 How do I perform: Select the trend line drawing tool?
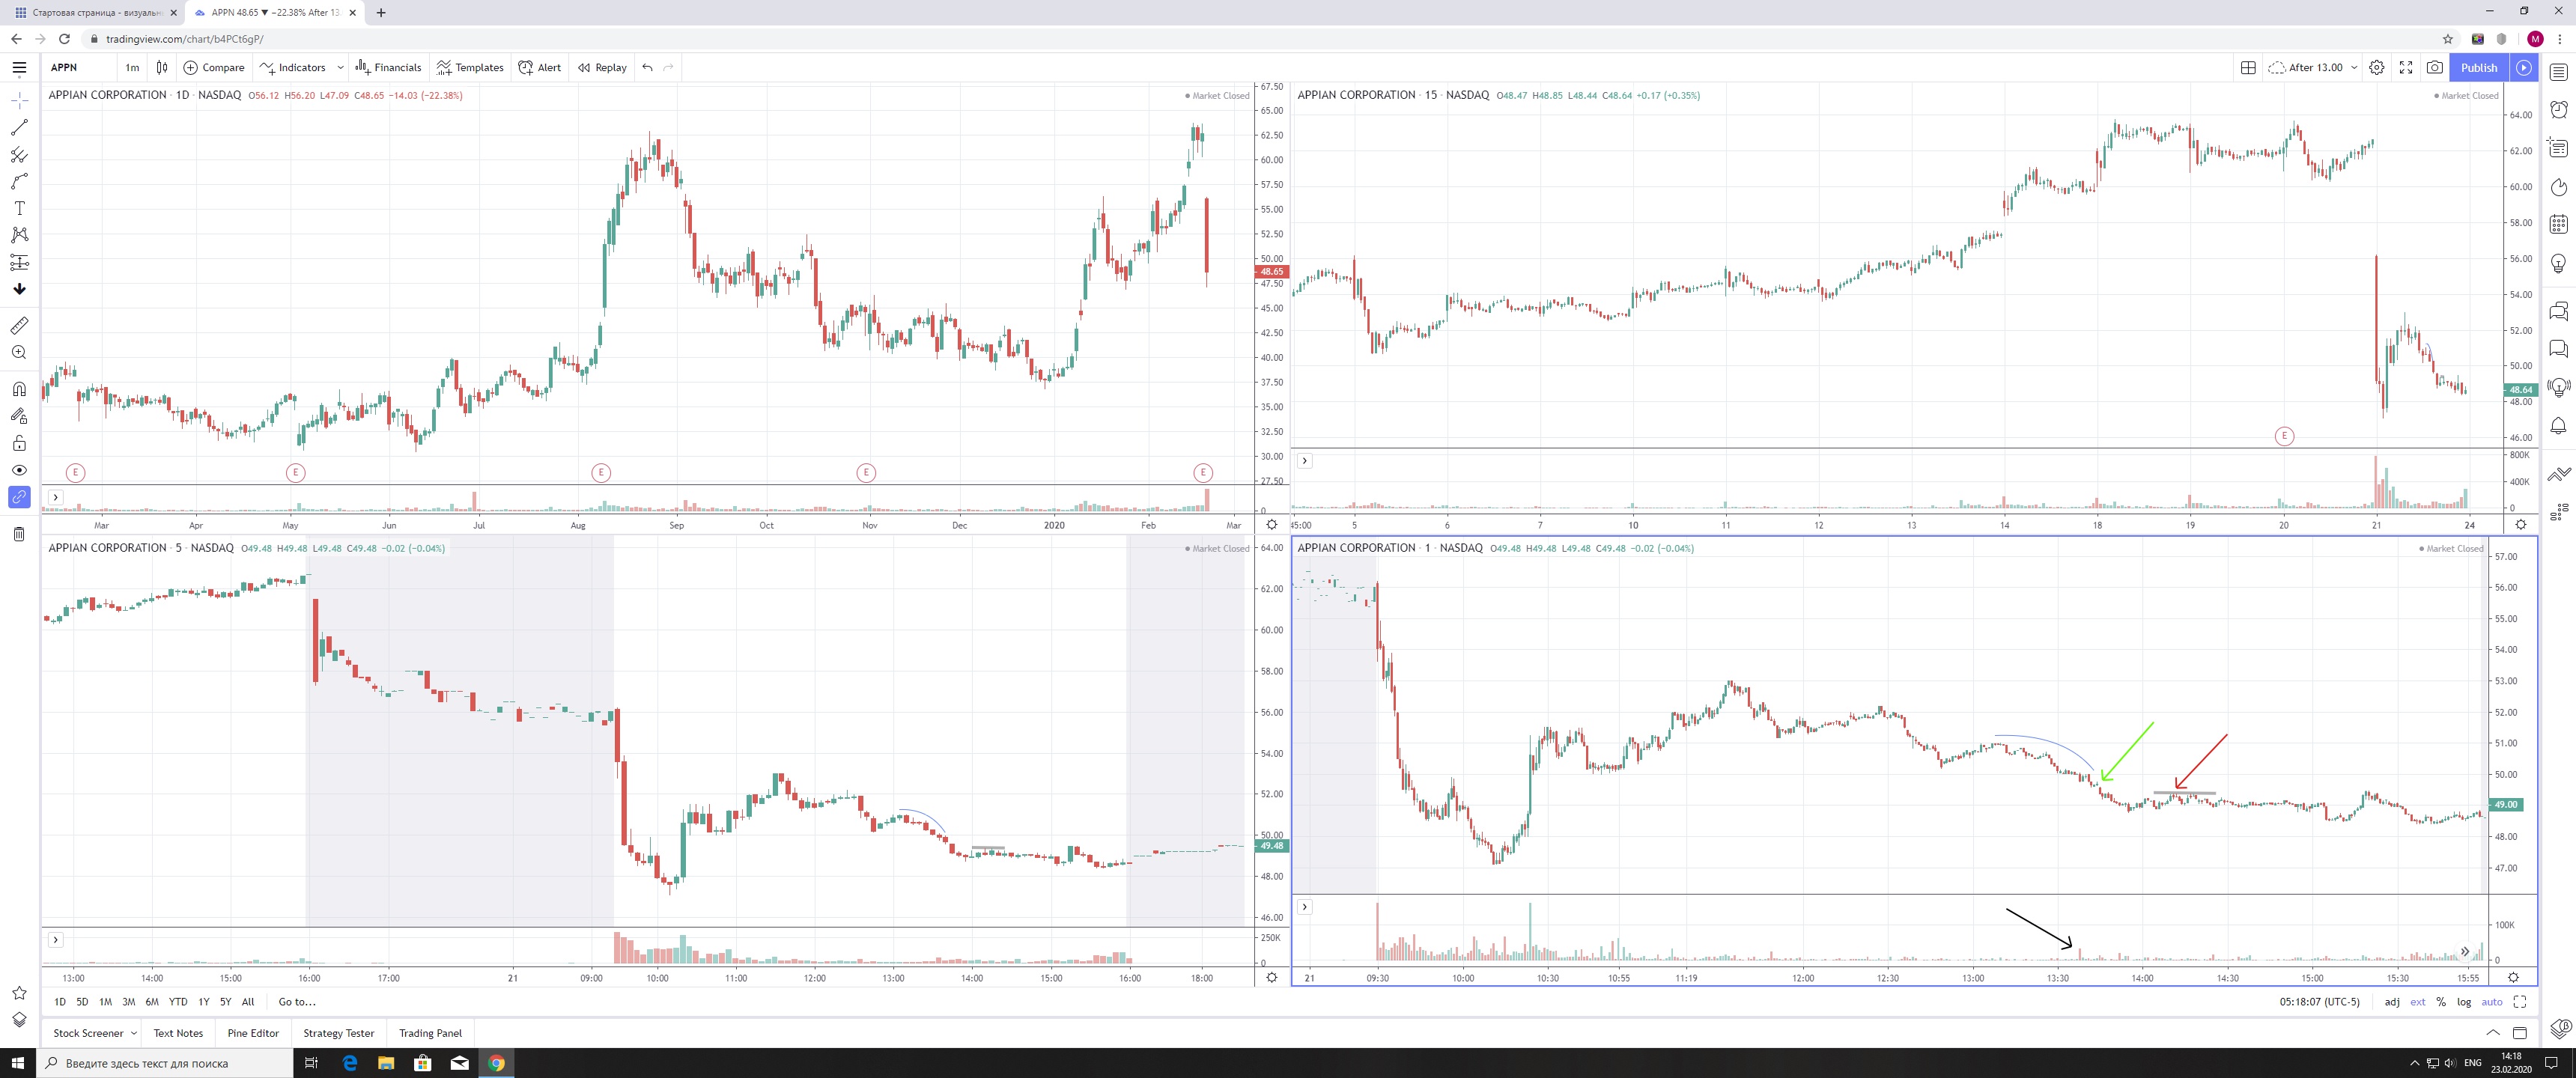[x=19, y=128]
